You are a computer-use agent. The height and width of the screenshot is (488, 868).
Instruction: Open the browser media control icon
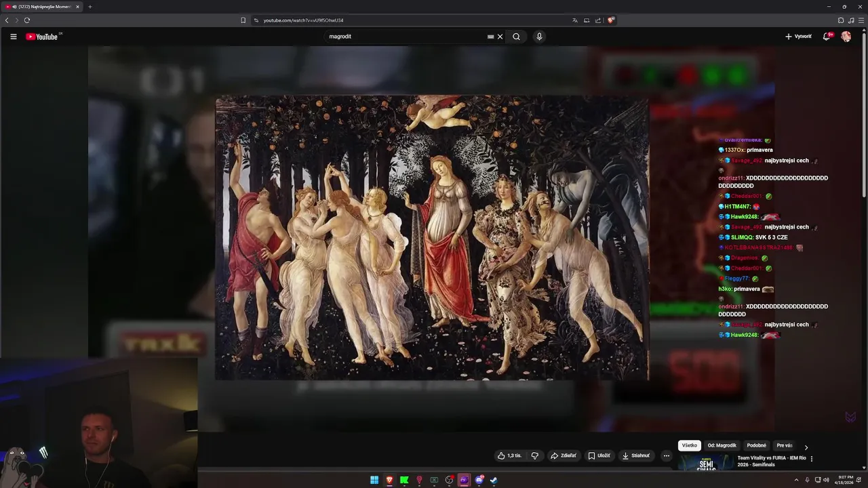coord(851,20)
